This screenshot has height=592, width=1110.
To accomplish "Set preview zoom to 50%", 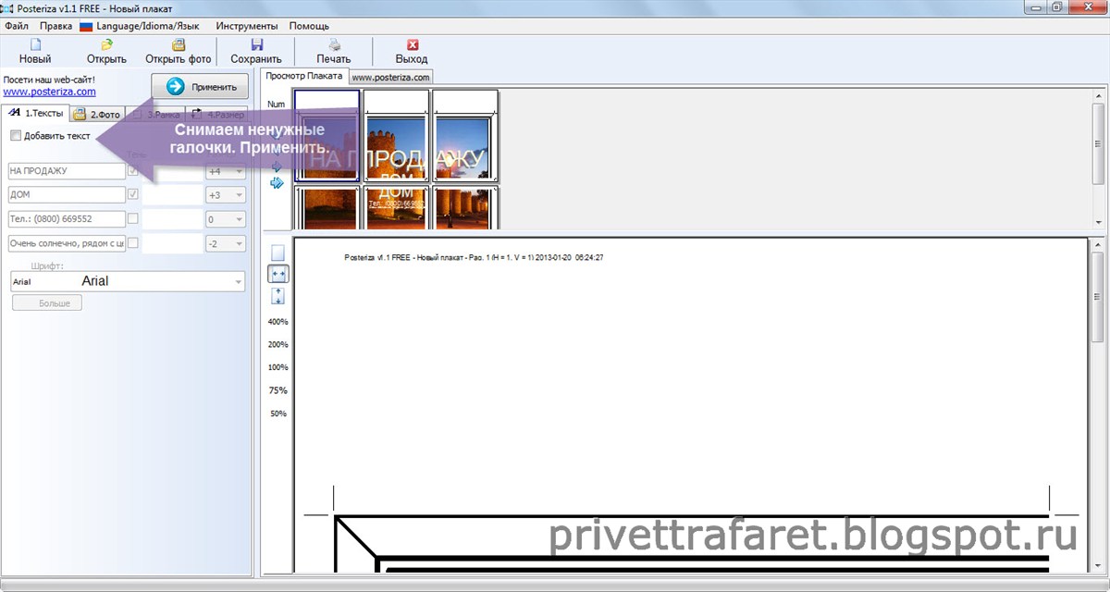I will coord(277,413).
